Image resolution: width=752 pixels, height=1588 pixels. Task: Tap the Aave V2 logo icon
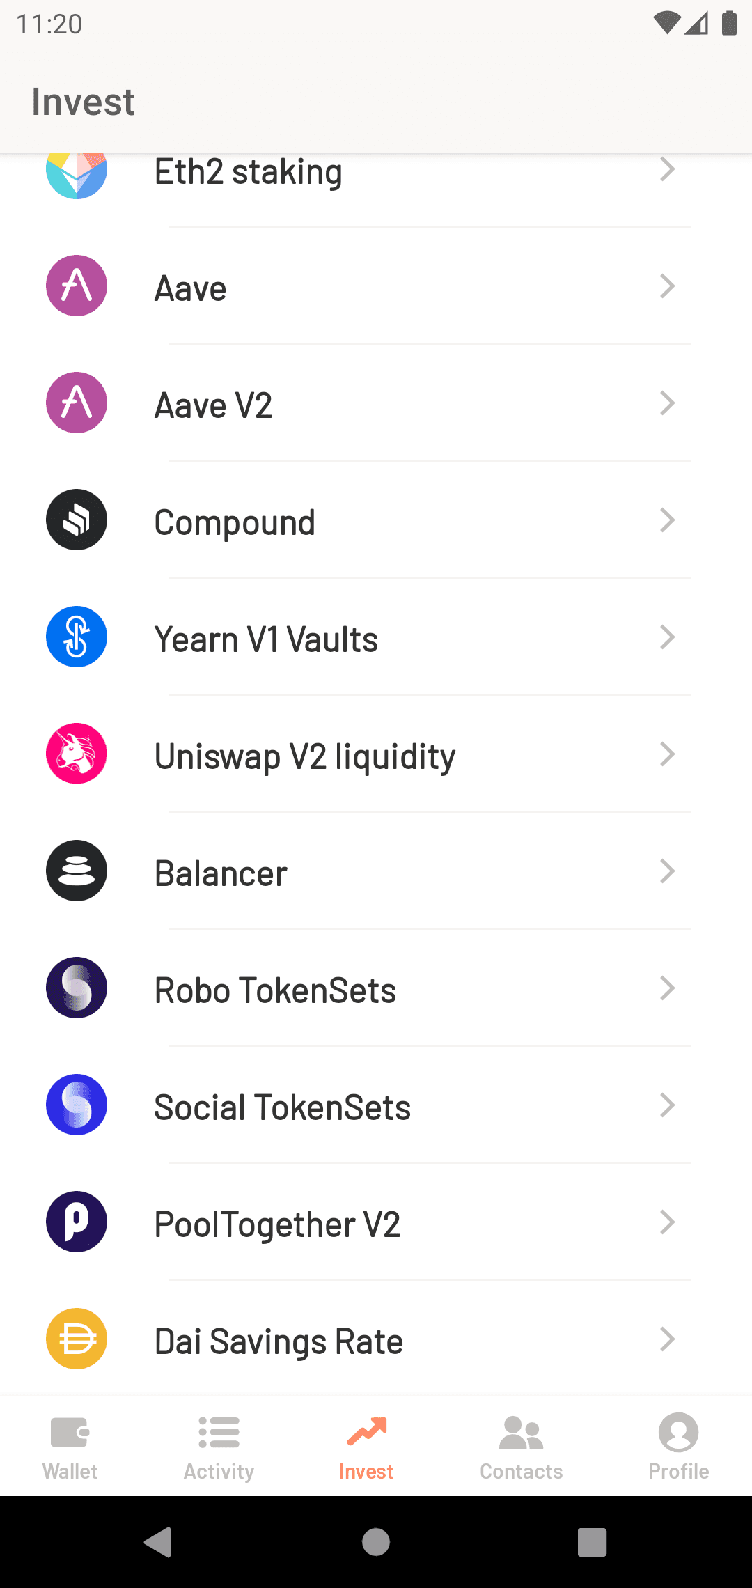point(77,403)
